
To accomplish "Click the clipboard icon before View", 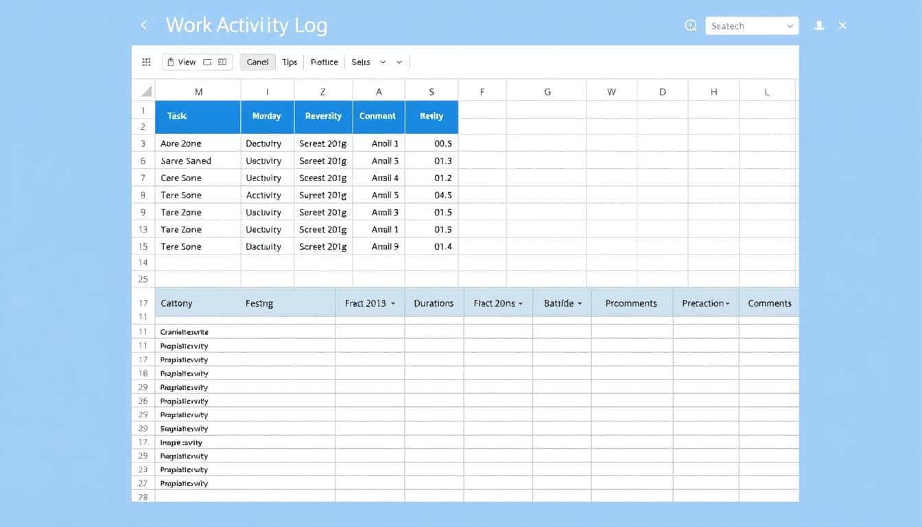I will [171, 62].
